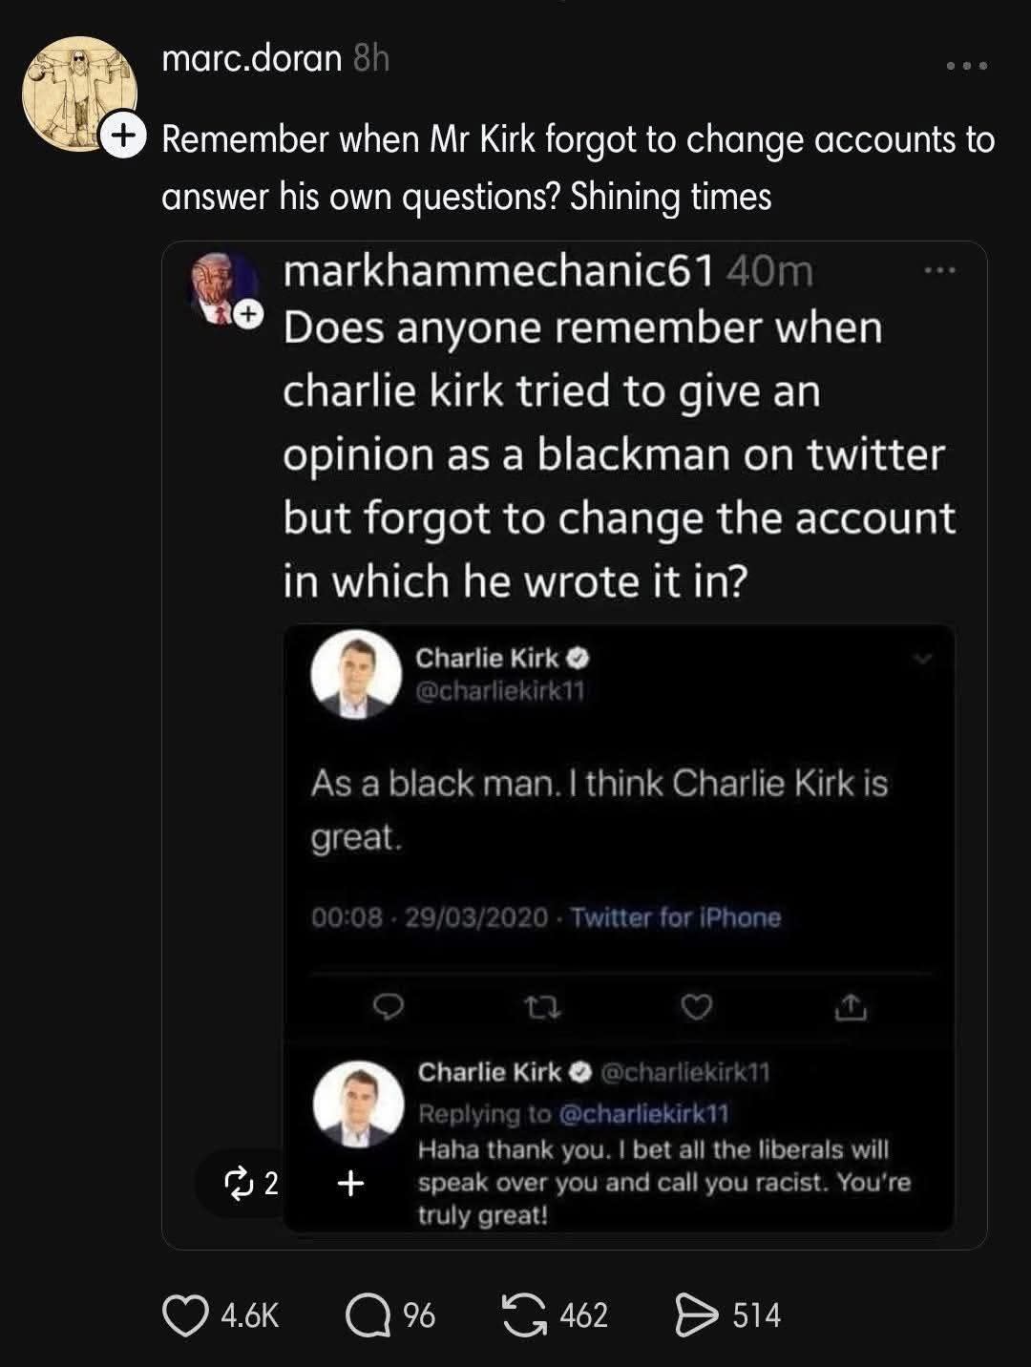Repost using the arrows icon beside 462
This screenshot has height=1367, width=1031.
tap(524, 1314)
